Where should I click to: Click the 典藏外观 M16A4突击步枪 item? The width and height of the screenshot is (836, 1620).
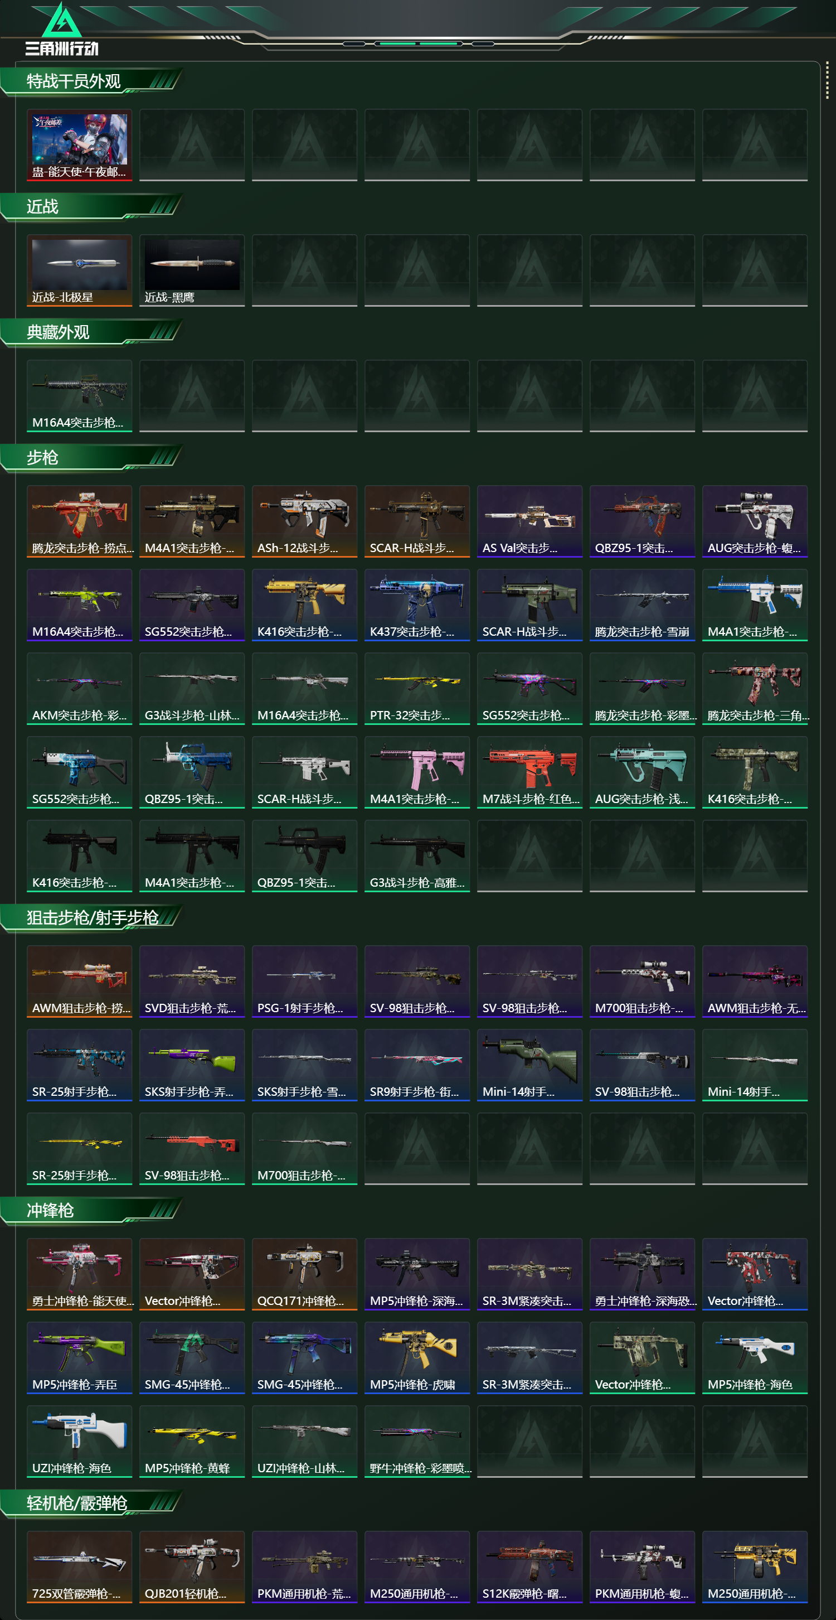tap(79, 396)
